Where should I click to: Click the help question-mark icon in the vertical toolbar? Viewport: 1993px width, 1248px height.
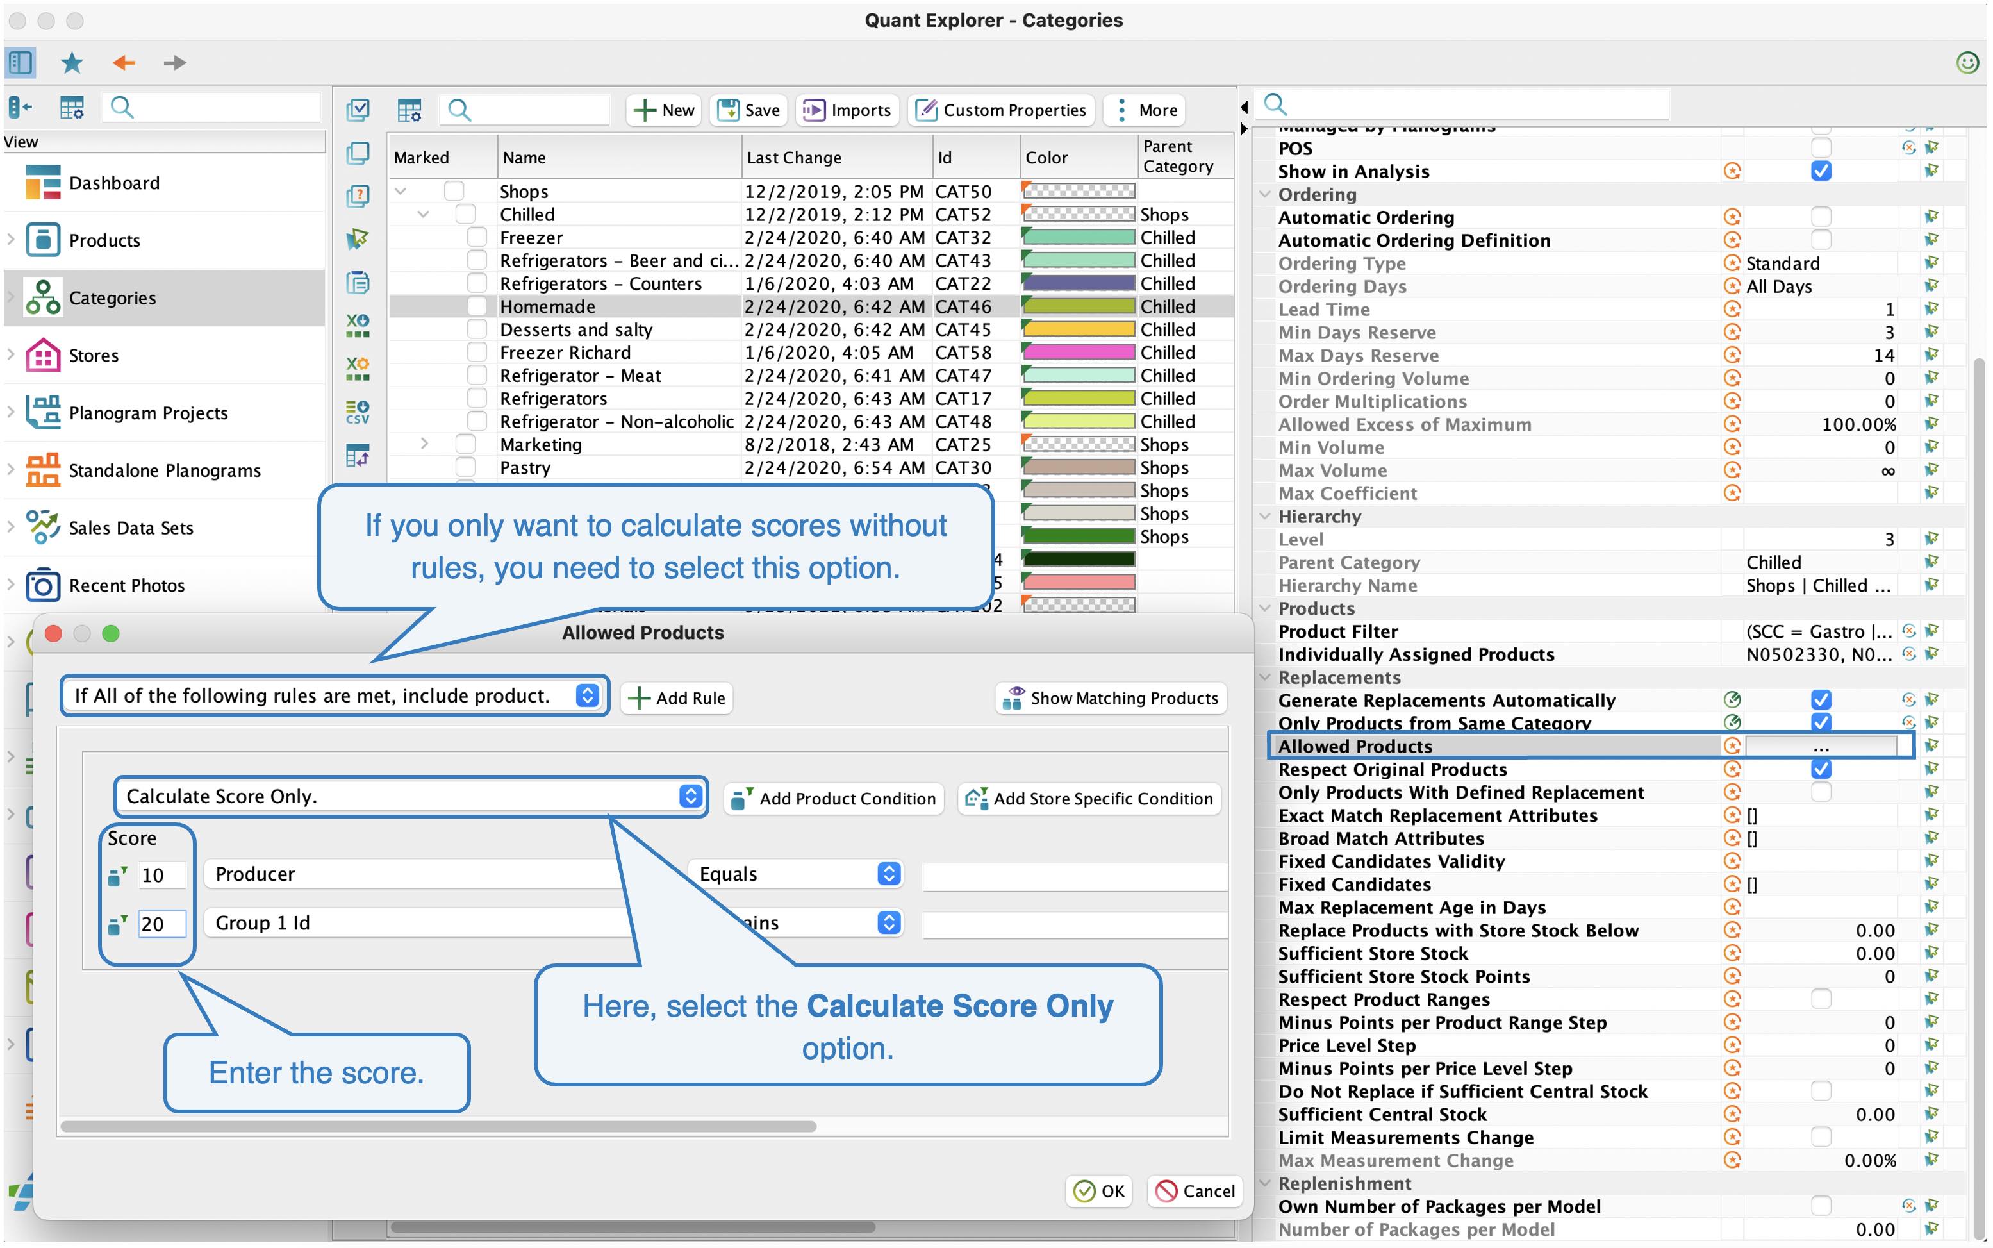tap(358, 196)
